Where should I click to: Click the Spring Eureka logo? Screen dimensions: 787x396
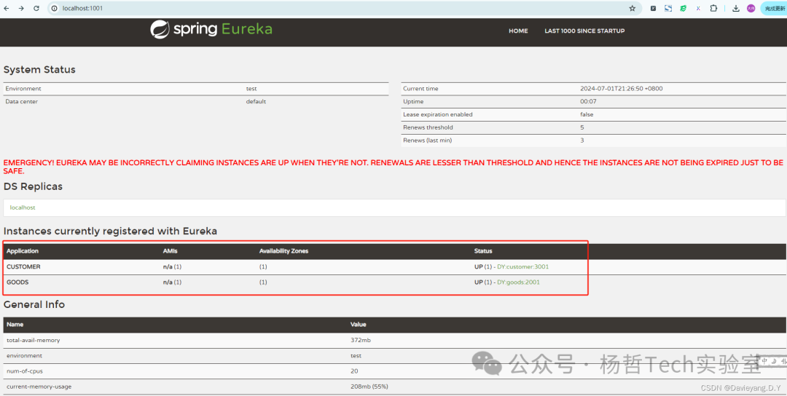click(211, 29)
